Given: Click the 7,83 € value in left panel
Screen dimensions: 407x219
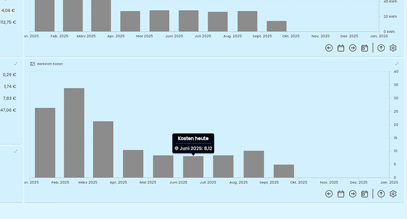Looking at the screenshot, I should [x=9, y=98].
